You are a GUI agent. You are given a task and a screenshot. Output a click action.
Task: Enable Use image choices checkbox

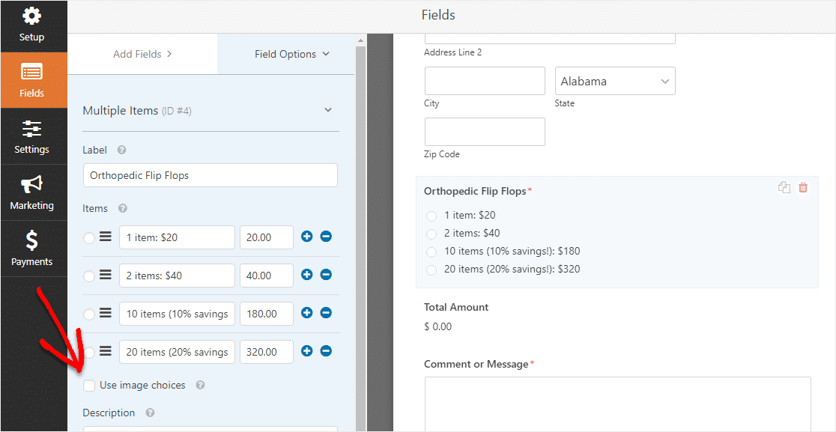click(x=89, y=385)
